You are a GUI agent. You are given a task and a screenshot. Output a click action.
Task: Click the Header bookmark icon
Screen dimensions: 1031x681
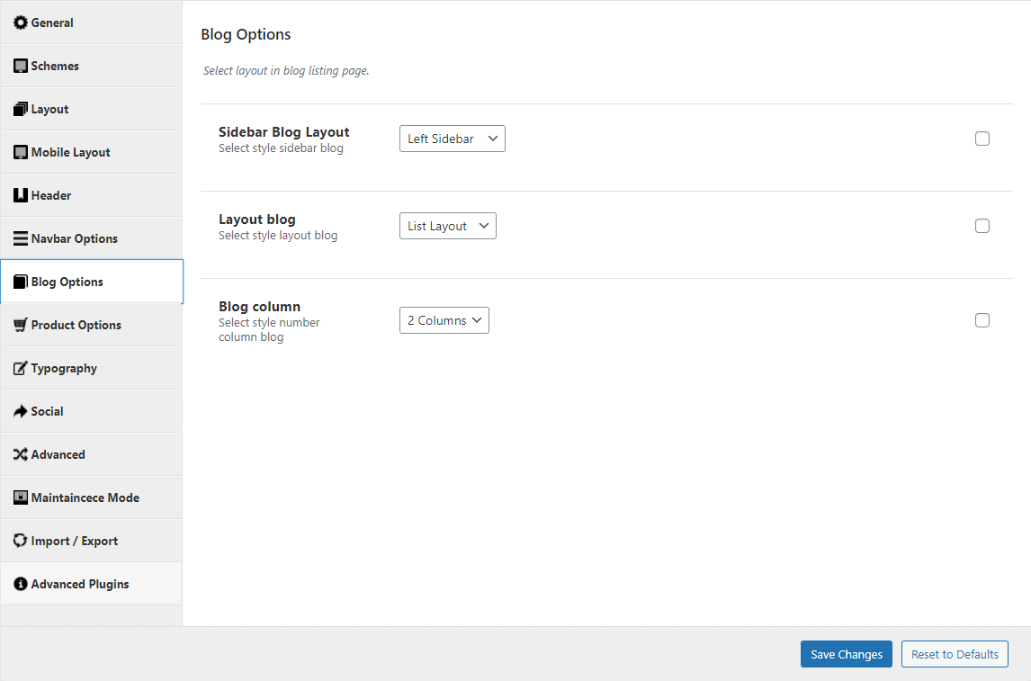pyautogui.click(x=21, y=195)
